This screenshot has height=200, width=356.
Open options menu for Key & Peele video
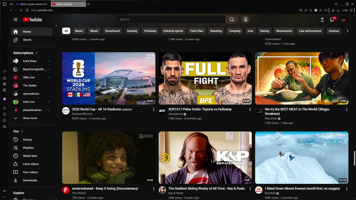pyautogui.click(x=250, y=189)
